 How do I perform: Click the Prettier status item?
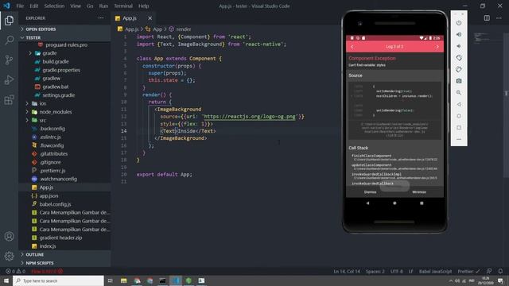pyautogui.click(x=468, y=271)
